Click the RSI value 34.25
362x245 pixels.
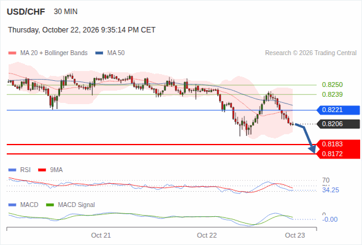[330, 190]
